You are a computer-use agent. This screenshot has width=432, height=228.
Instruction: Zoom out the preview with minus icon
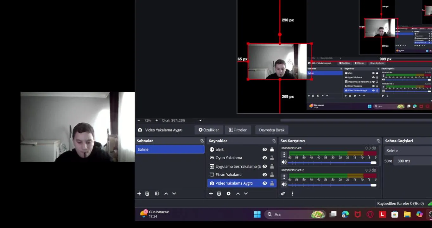click(139, 120)
